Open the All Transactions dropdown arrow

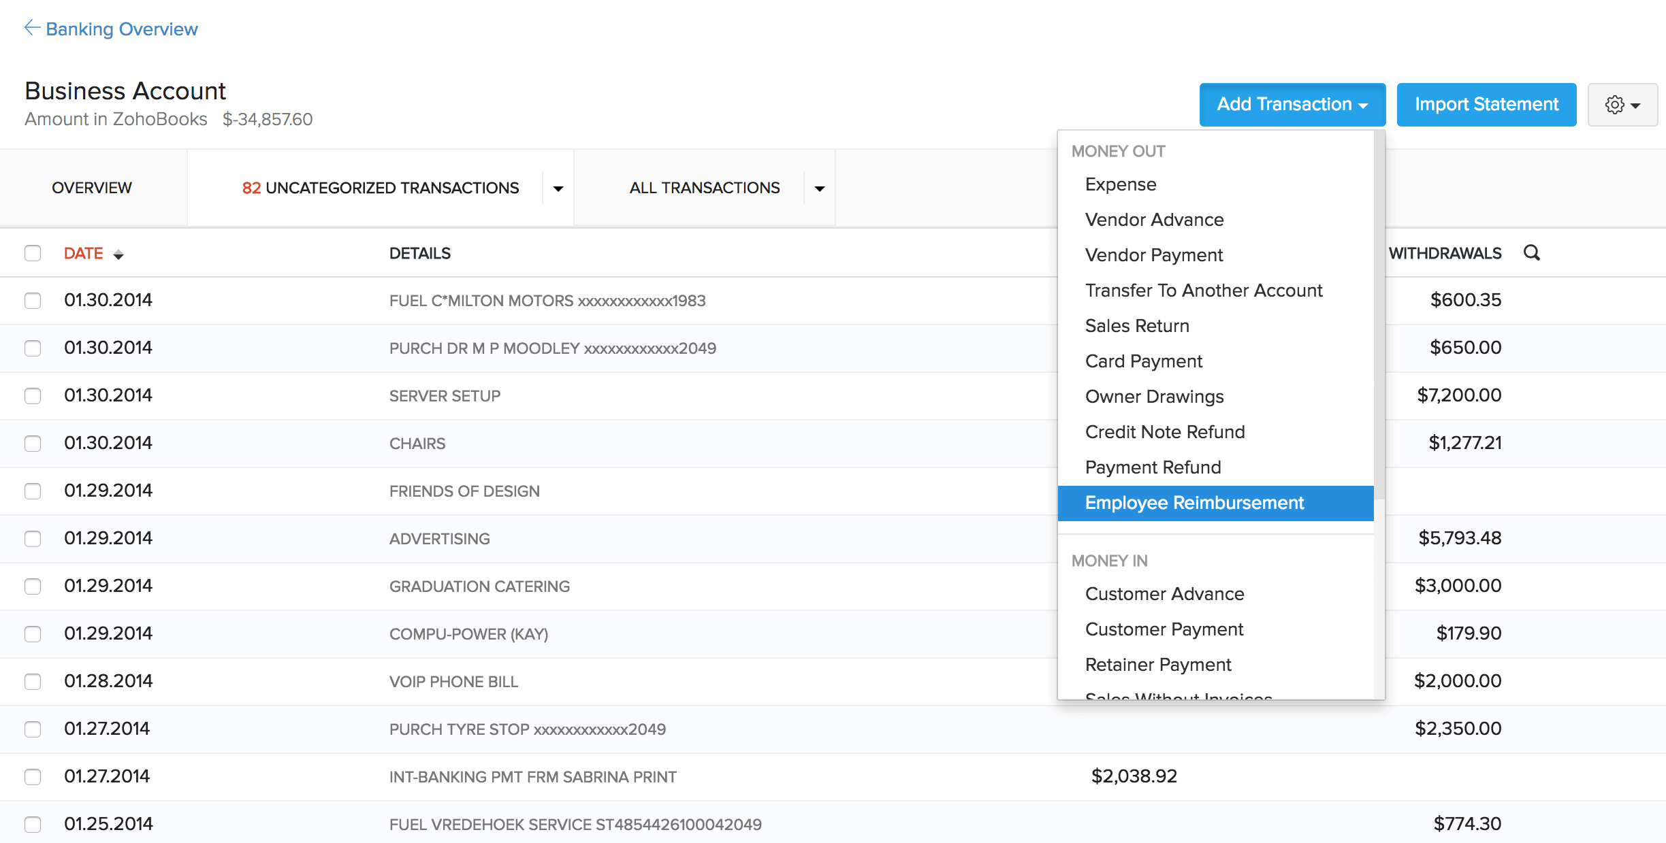[819, 188]
